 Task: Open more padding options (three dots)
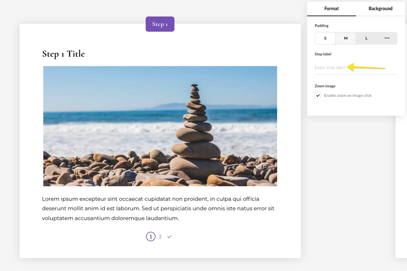click(387, 38)
